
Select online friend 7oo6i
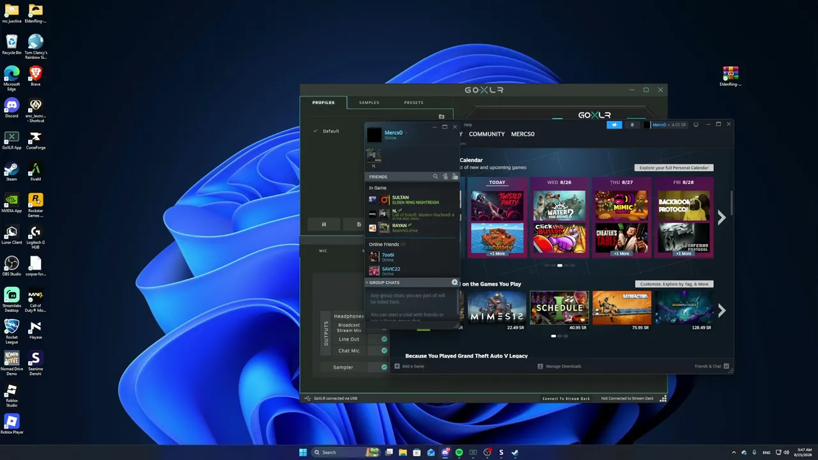(x=413, y=257)
